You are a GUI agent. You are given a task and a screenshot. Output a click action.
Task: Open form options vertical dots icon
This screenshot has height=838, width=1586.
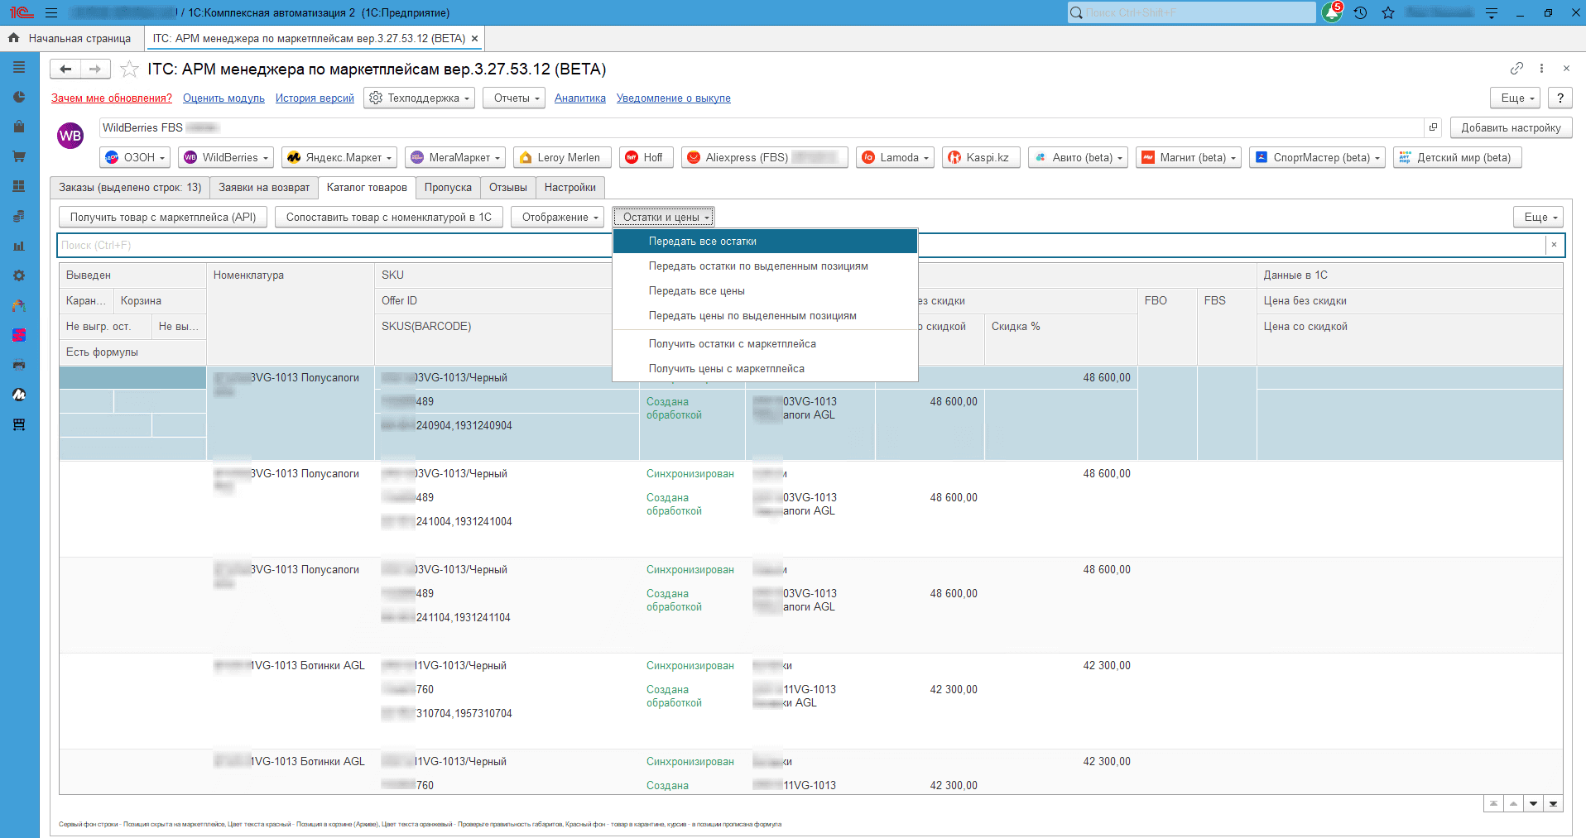pyautogui.click(x=1541, y=69)
